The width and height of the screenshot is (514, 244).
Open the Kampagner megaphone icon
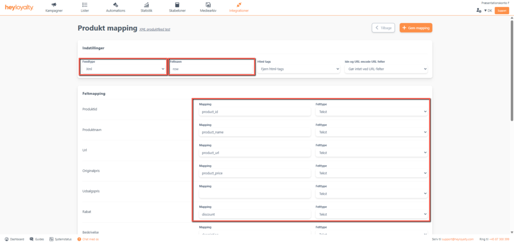tap(54, 5)
